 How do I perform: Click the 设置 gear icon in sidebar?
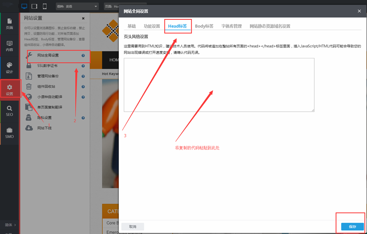point(10,89)
